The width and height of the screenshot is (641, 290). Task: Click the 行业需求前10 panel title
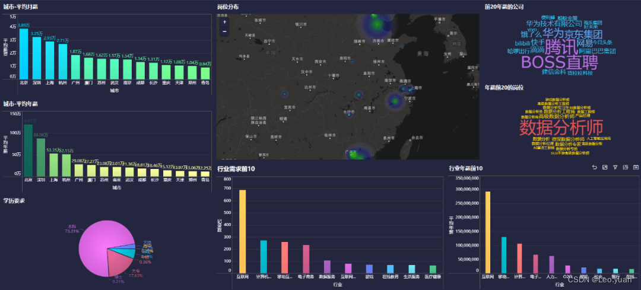pyautogui.click(x=236, y=168)
